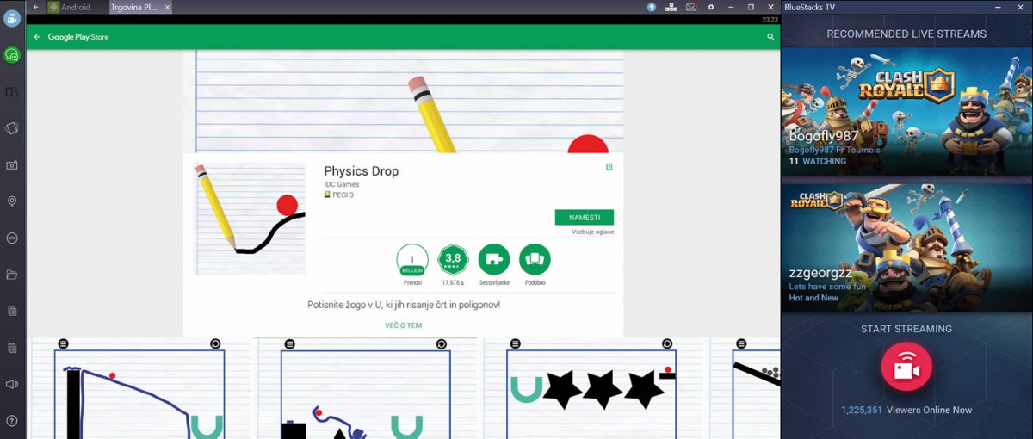Click the 11 WATCHING label
The height and width of the screenshot is (439, 1033).
pyautogui.click(x=818, y=161)
